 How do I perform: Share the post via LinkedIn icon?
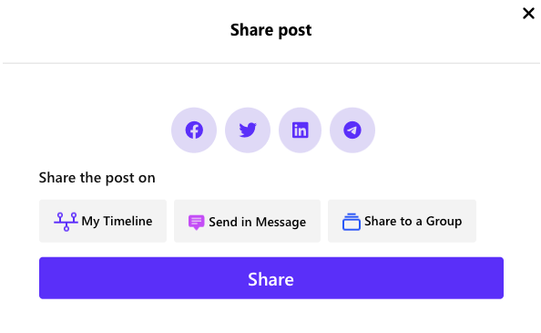tap(301, 130)
